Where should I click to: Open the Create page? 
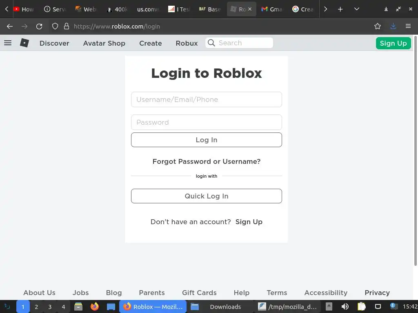tap(151, 43)
